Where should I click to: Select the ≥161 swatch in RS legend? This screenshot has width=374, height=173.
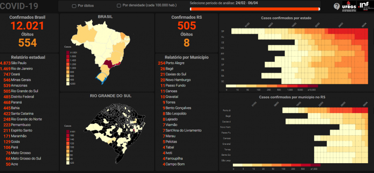(68, 131)
